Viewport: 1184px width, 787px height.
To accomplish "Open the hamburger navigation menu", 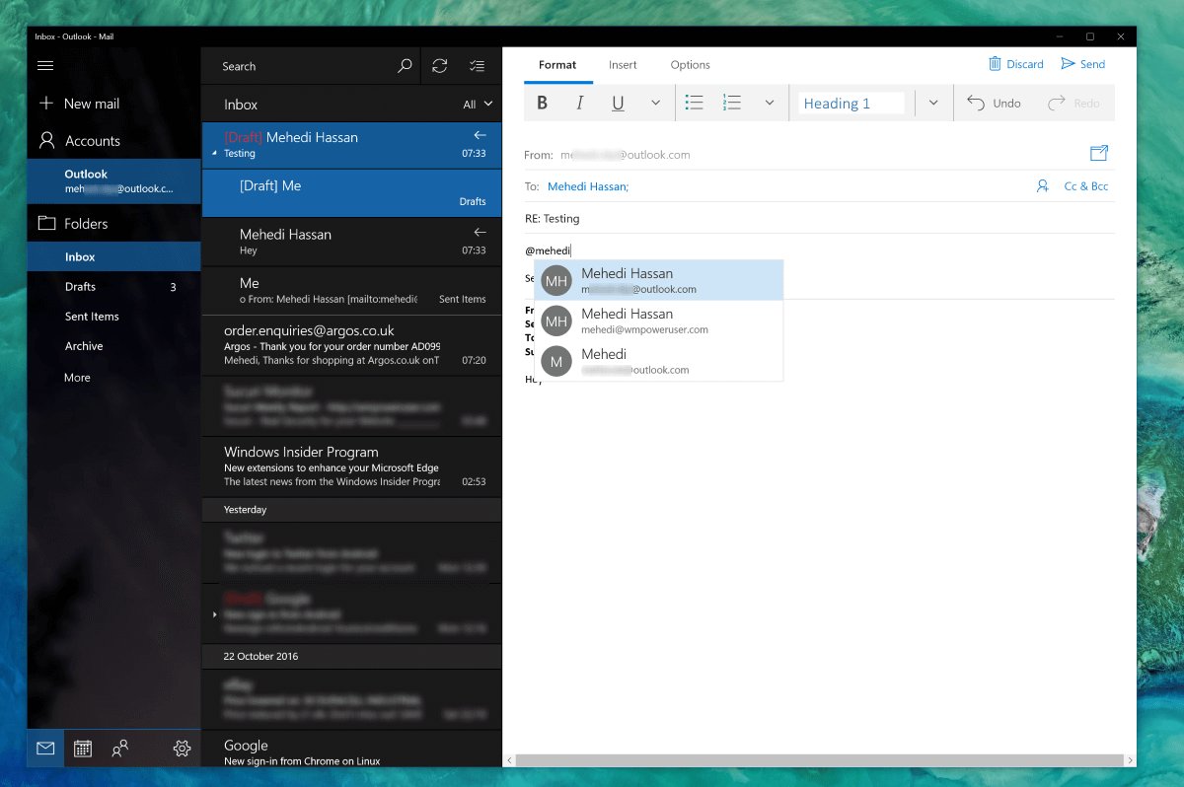I will pyautogui.click(x=45, y=66).
